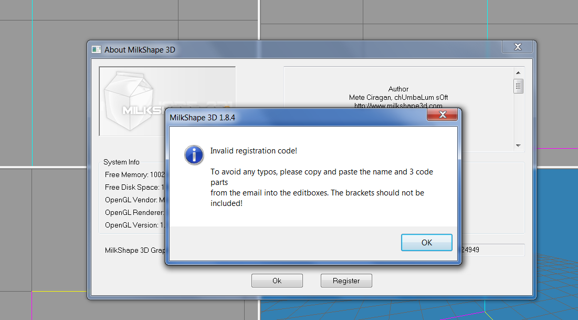This screenshot has width=578, height=320.
Task: Click OK in the invalid registration dialog
Action: 426,242
